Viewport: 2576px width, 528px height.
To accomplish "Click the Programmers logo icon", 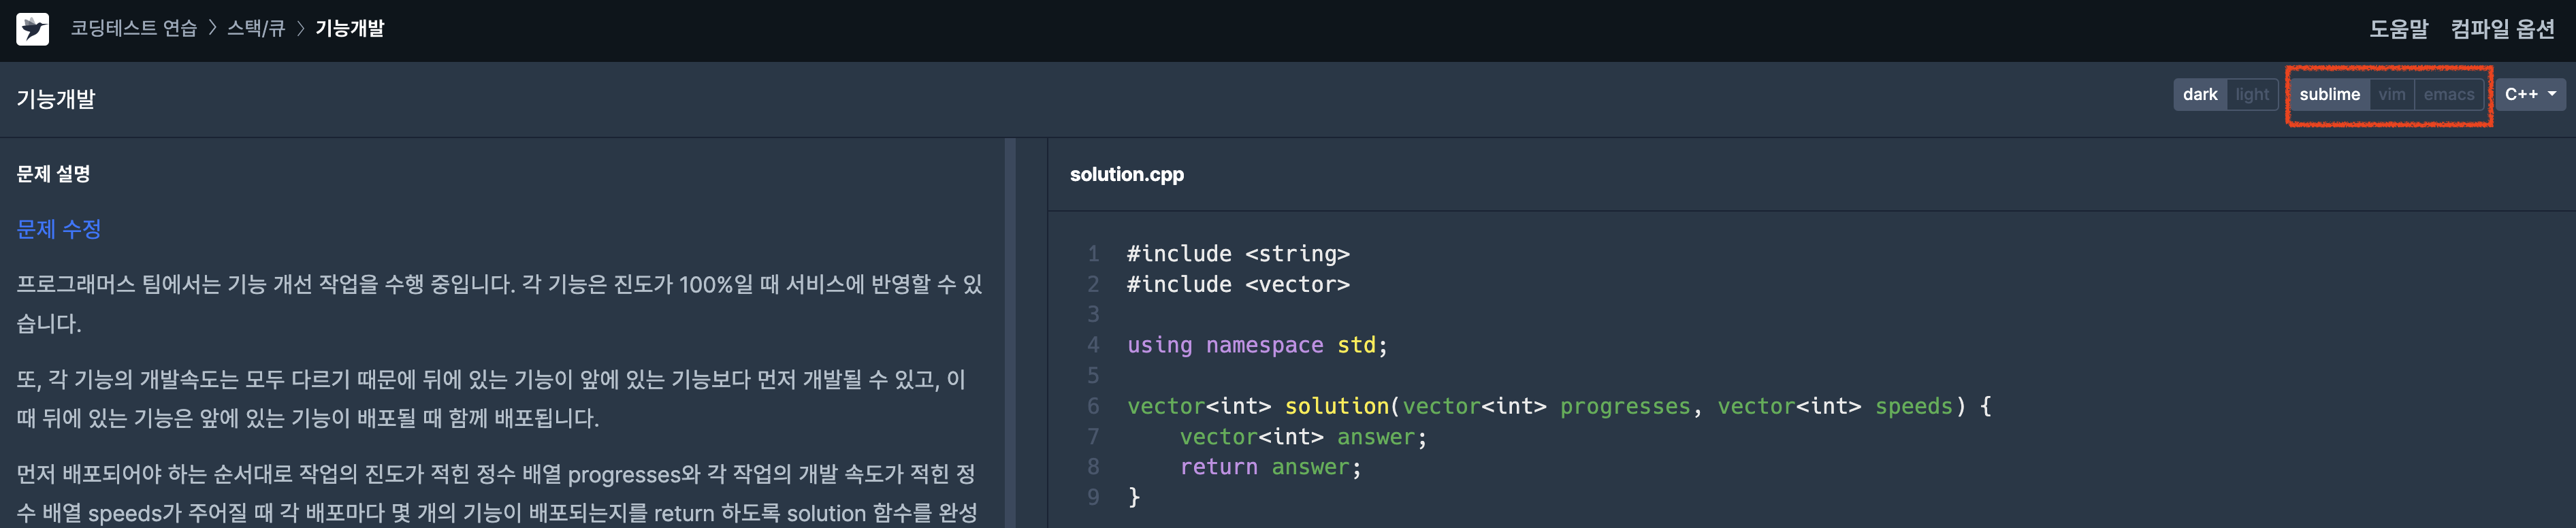I will click(x=32, y=29).
